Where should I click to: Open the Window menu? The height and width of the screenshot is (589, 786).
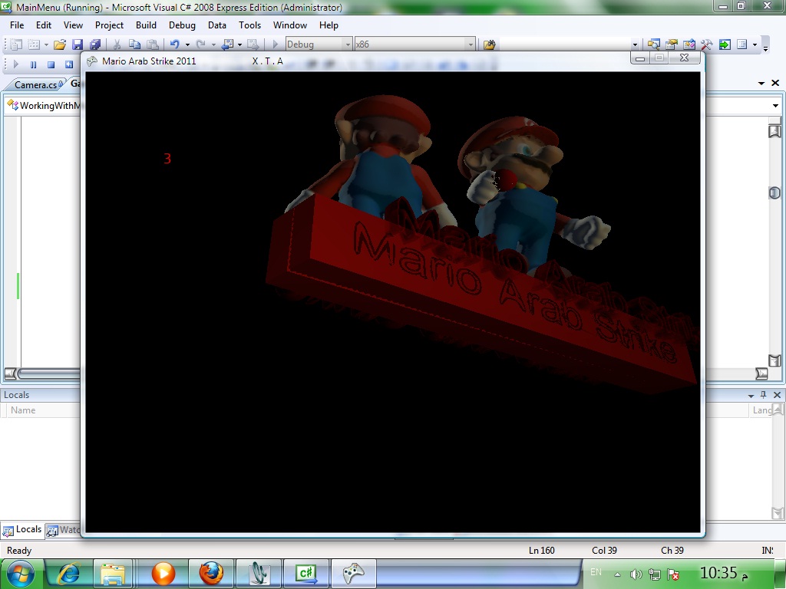(289, 25)
